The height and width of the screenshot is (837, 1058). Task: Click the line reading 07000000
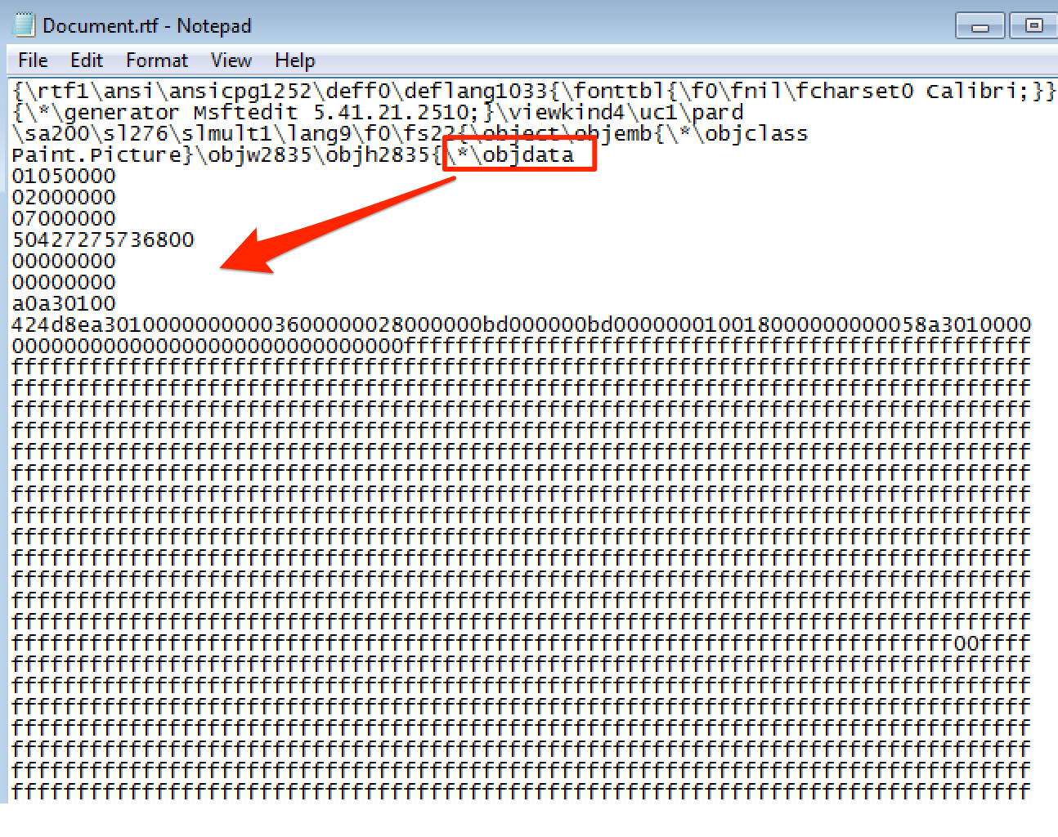click(x=64, y=219)
